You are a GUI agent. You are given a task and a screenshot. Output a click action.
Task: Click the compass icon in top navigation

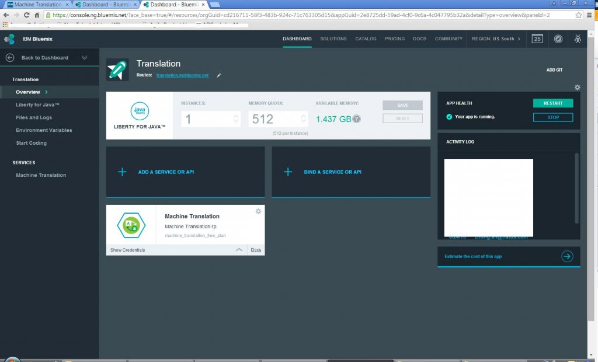(x=558, y=39)
